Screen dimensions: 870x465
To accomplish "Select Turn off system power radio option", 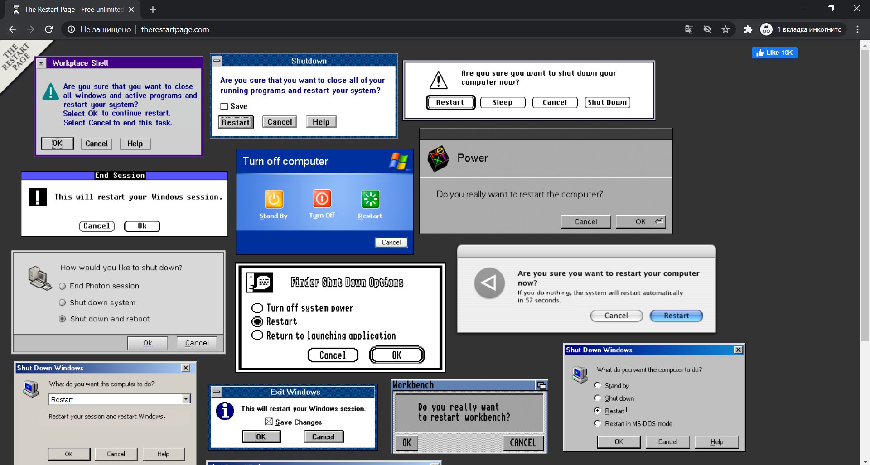I will click(x=257, y=308).
